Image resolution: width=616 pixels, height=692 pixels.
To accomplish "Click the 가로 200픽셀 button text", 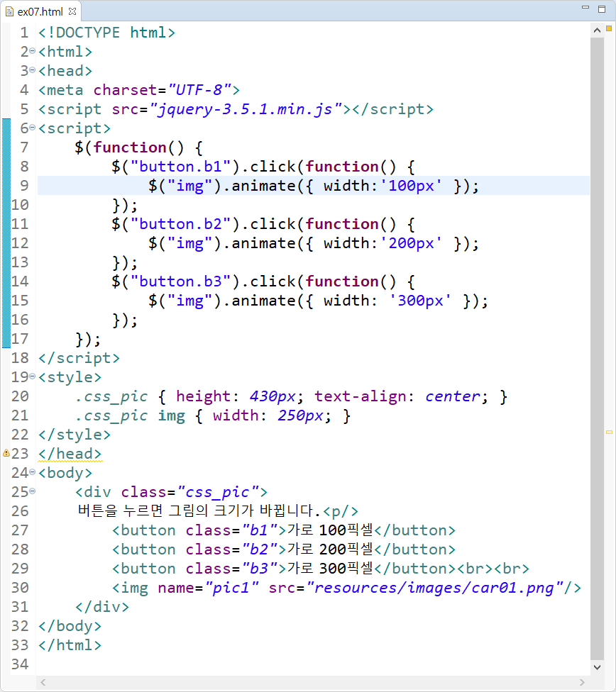I will coord(331,549).
